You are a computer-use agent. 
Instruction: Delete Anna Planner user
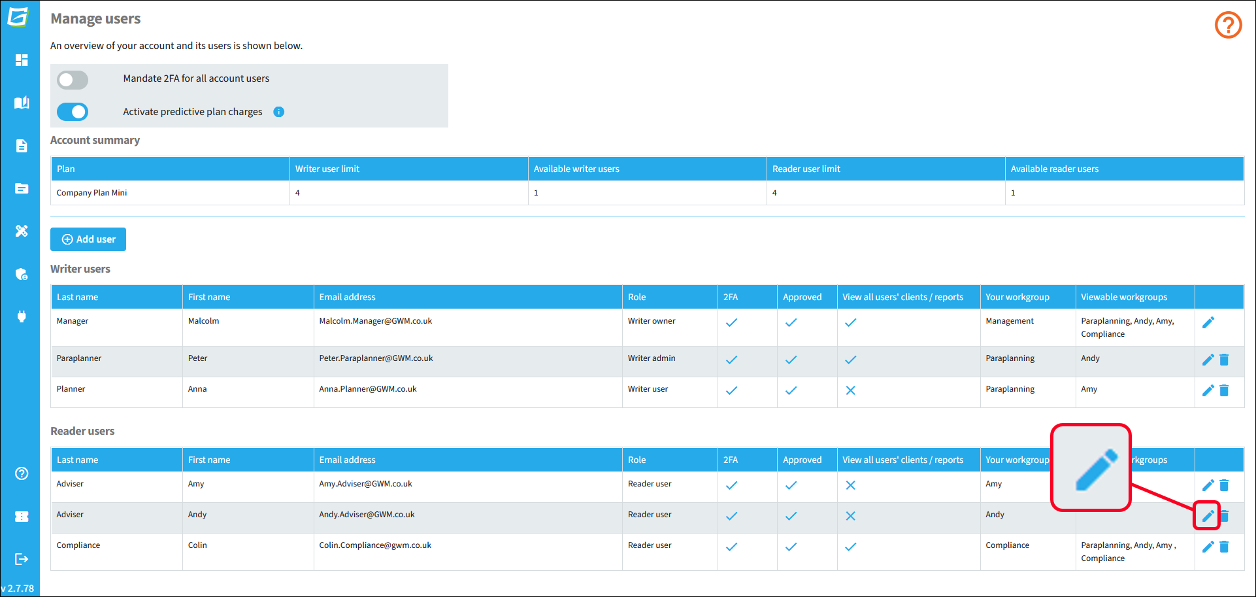point(1224,390)
